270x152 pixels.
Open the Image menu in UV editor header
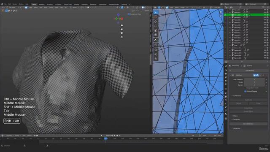pyautogui.click(x=182, y=8)
